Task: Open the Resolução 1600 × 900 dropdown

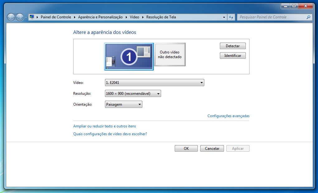Action: tap(133, 94)
